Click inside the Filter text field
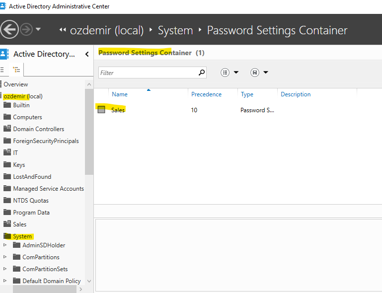This screenshot has width=382, height=293. (x=147, y=73)
